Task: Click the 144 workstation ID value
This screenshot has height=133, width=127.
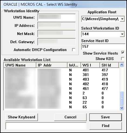Action: point(85,34)
